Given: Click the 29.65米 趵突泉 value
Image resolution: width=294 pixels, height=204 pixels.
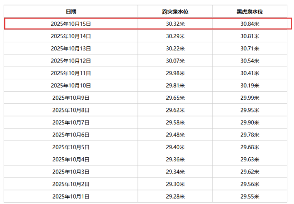Looking at the screenshot, I should pos(175,97).
